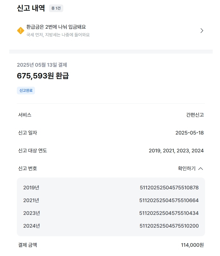This screenshot has width=220, height=256.
Task: Click 확인하기 to collapse filing numbers
Action: coord(187,168)
